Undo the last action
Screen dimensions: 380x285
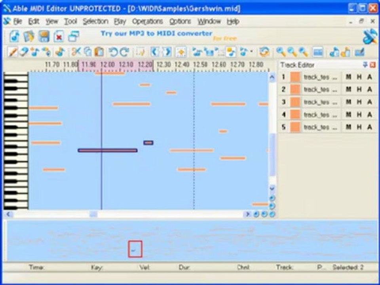coord(113,52)
